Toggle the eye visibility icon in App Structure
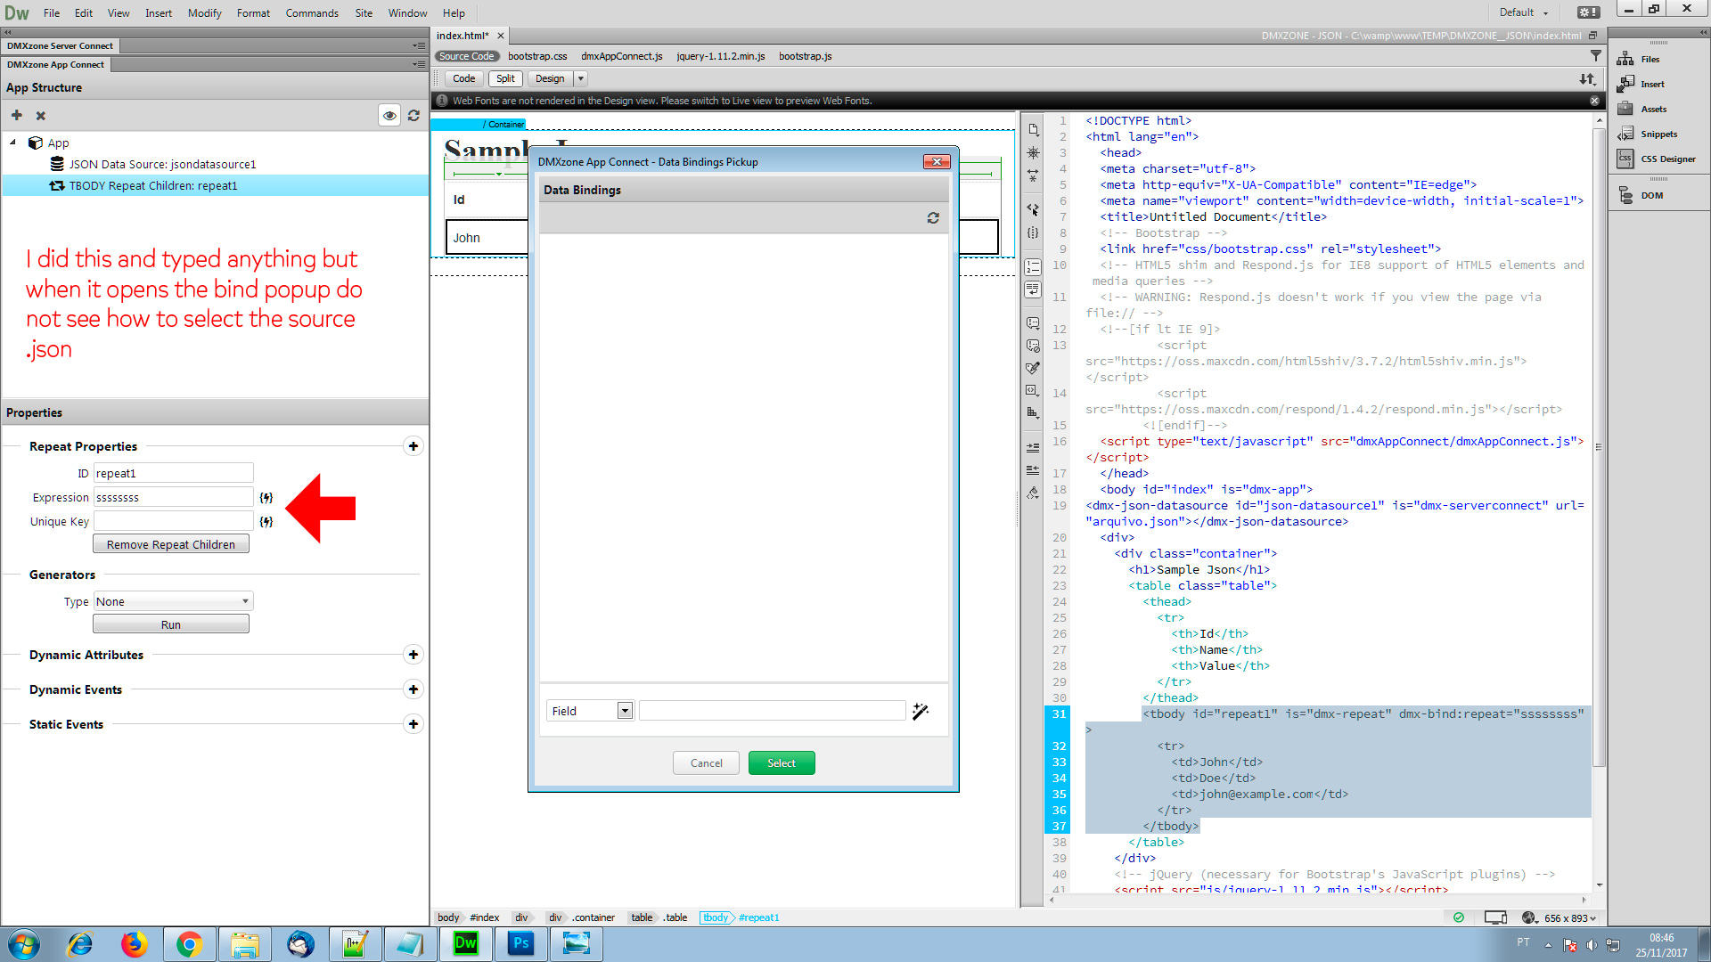This screenshot has width=1711, height=962. point(389,116)
